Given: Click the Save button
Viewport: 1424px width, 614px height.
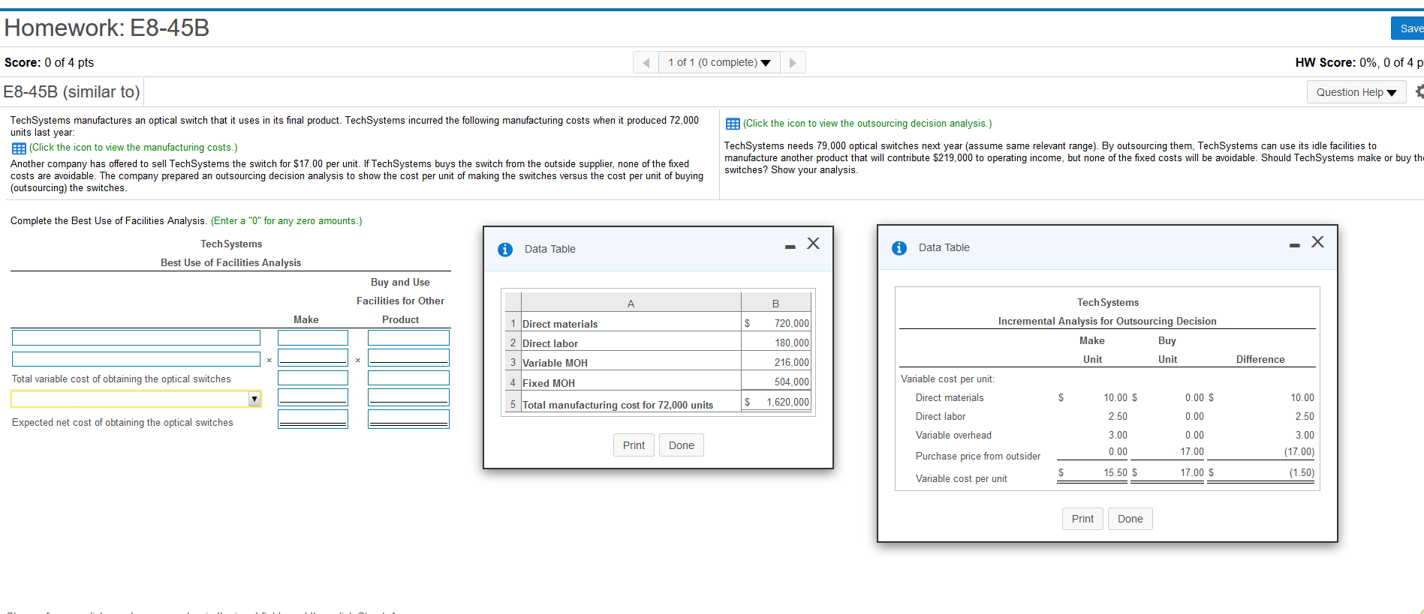Looking at the screenshot, I should pos(1408,28).
